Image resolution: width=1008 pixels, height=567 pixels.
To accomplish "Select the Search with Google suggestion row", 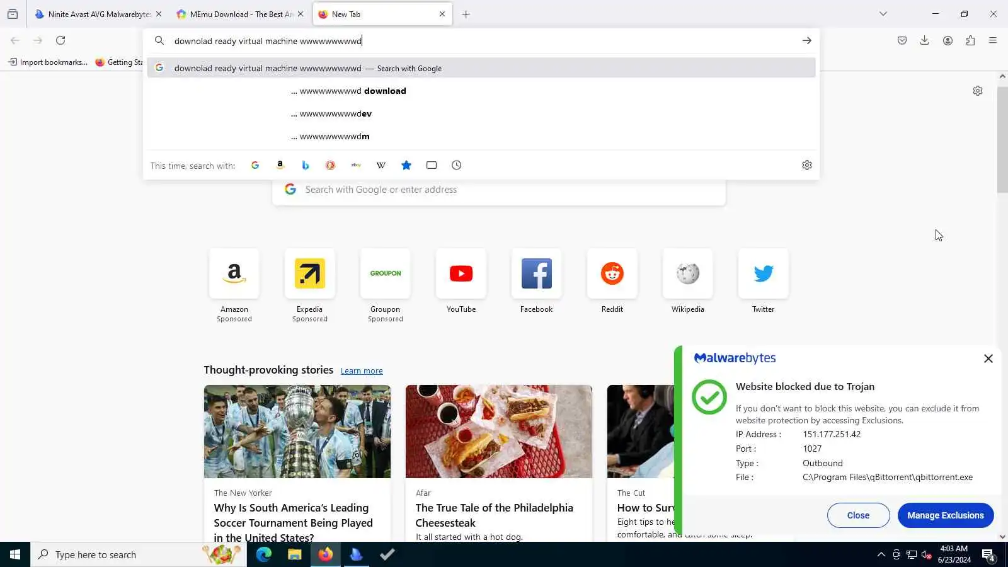I will [481, 68].
